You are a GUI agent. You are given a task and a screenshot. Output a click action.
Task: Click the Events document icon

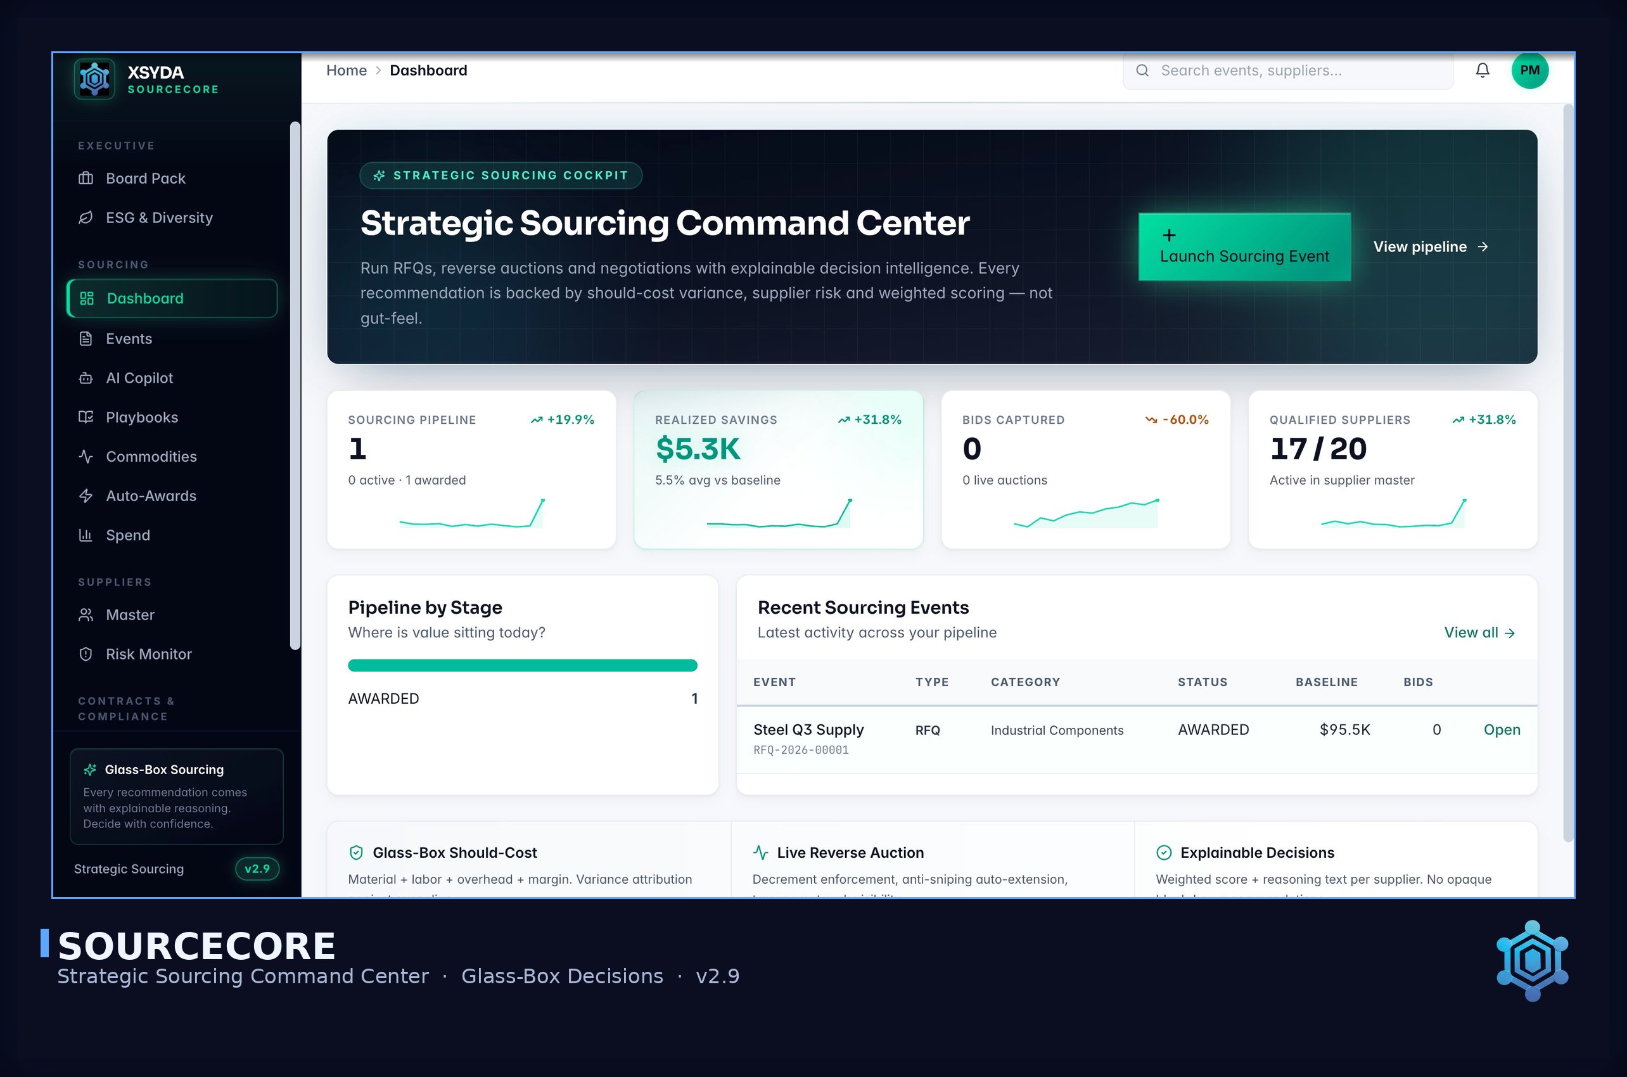[x=86, y=339]
